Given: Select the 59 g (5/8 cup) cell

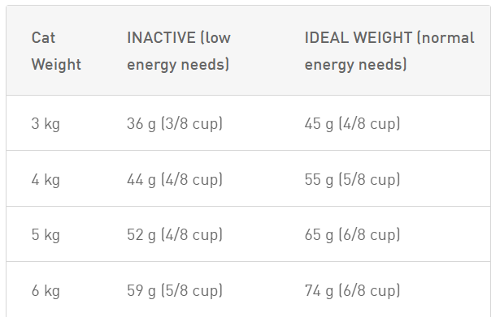Looking at the screenshot, I should [175, 290].
